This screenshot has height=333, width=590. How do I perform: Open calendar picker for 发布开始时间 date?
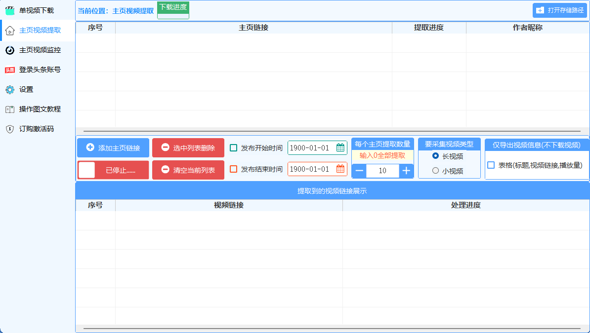coord(340,148)
